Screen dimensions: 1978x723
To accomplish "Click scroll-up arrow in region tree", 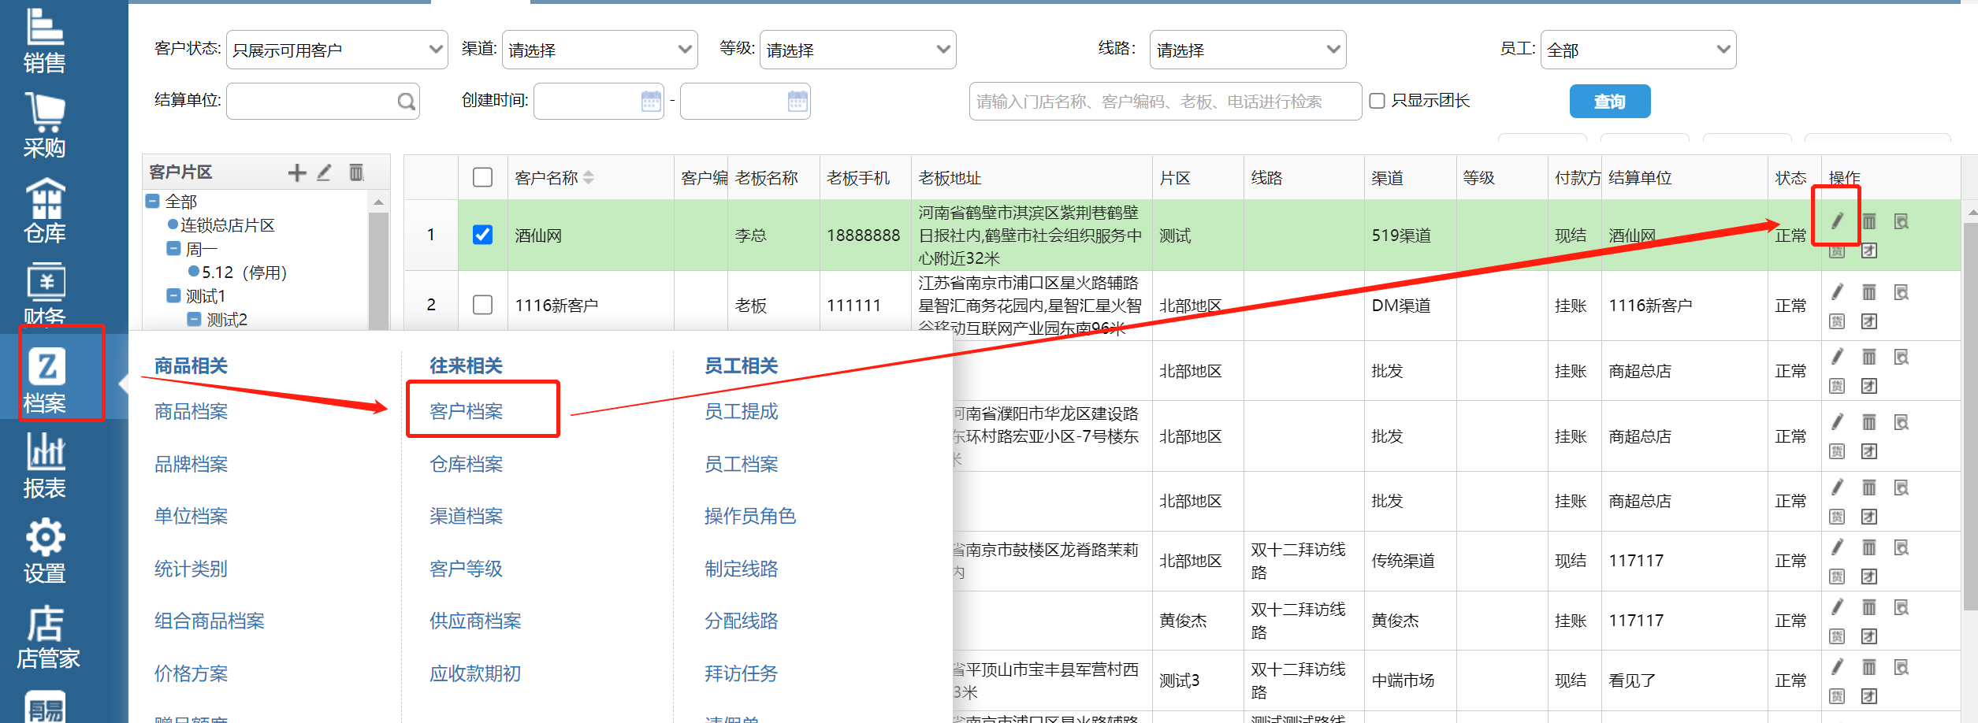I will tap(378, 202).
